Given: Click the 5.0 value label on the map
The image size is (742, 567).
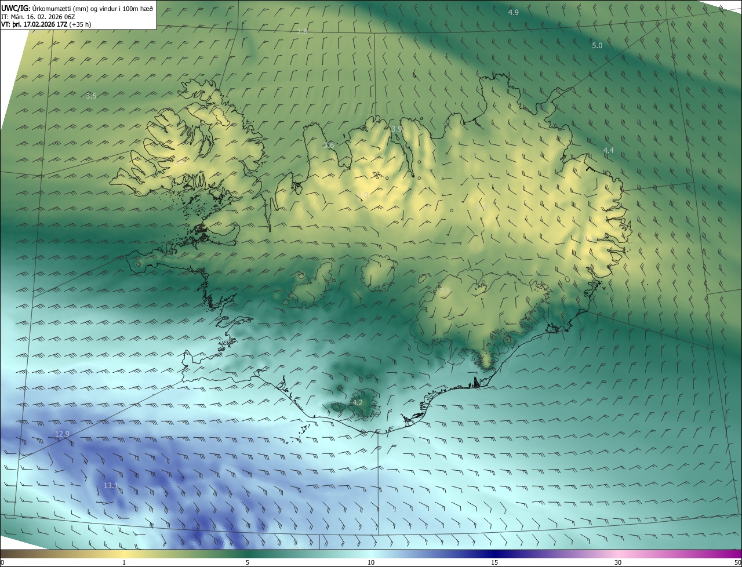Looking at the screenshot, I should point(597,45).
